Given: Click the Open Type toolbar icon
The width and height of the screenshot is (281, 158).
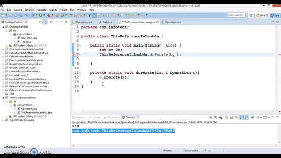Looking at the screenshot, I should (71, 15).
